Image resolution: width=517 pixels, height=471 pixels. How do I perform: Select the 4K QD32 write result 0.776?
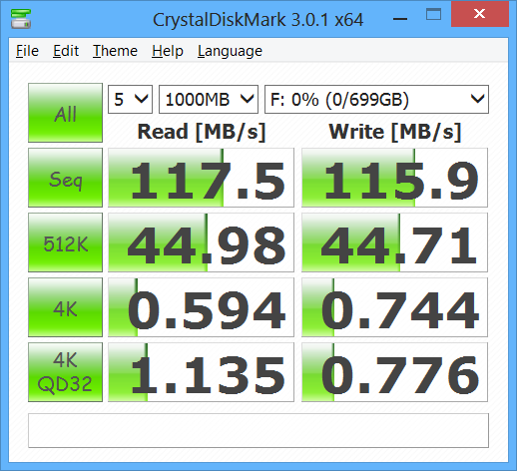pyautogui.click(x=394, y=372)
